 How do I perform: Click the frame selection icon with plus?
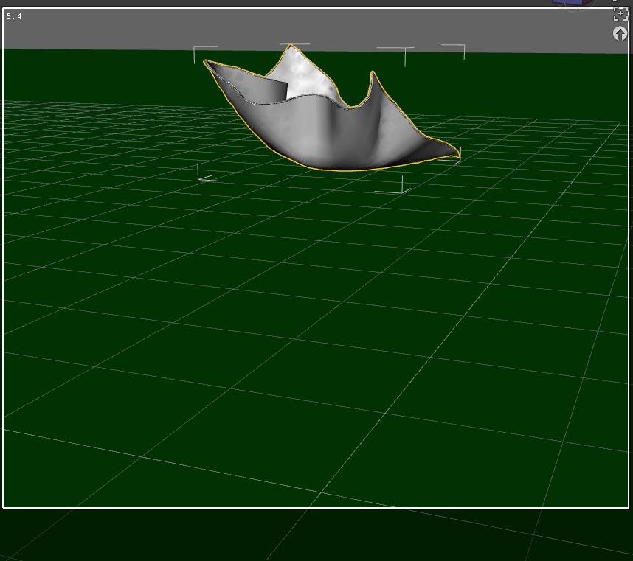pos(620,14)
